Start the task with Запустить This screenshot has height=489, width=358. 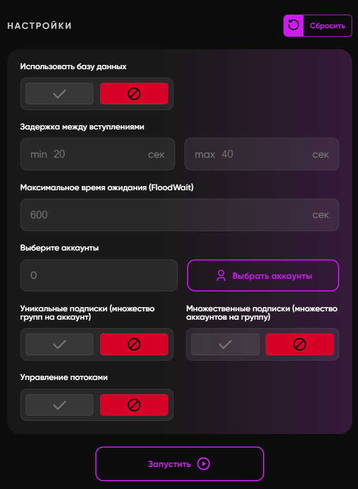(x=179, y=464)
